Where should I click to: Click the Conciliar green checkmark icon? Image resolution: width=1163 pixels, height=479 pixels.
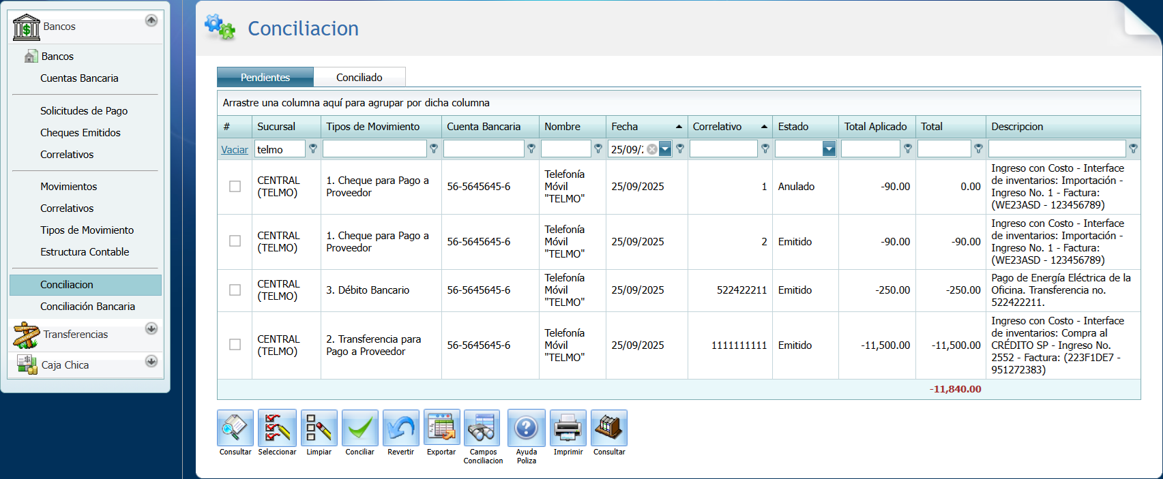tap(359, 428)
